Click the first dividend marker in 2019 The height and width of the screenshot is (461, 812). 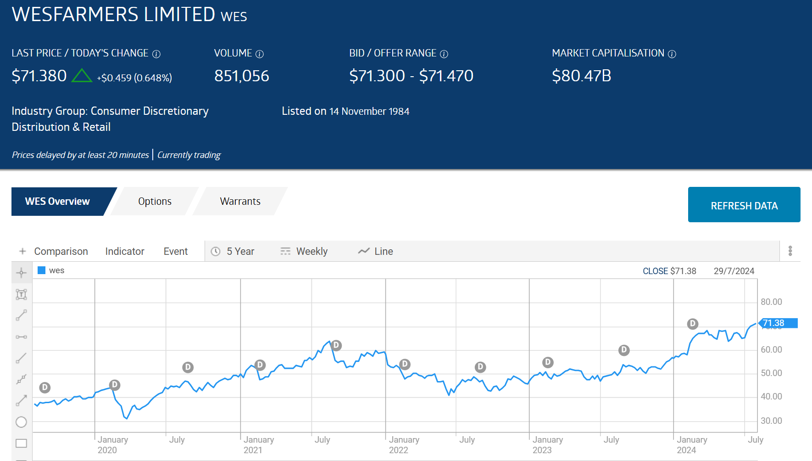click(x=44, y=388)
